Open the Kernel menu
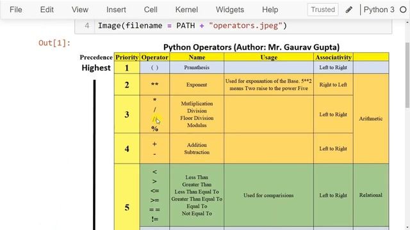The height and width of the screenshot is (230, 410). click(186, 10)
